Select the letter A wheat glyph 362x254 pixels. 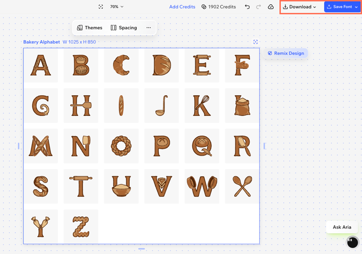click(41, 65)
